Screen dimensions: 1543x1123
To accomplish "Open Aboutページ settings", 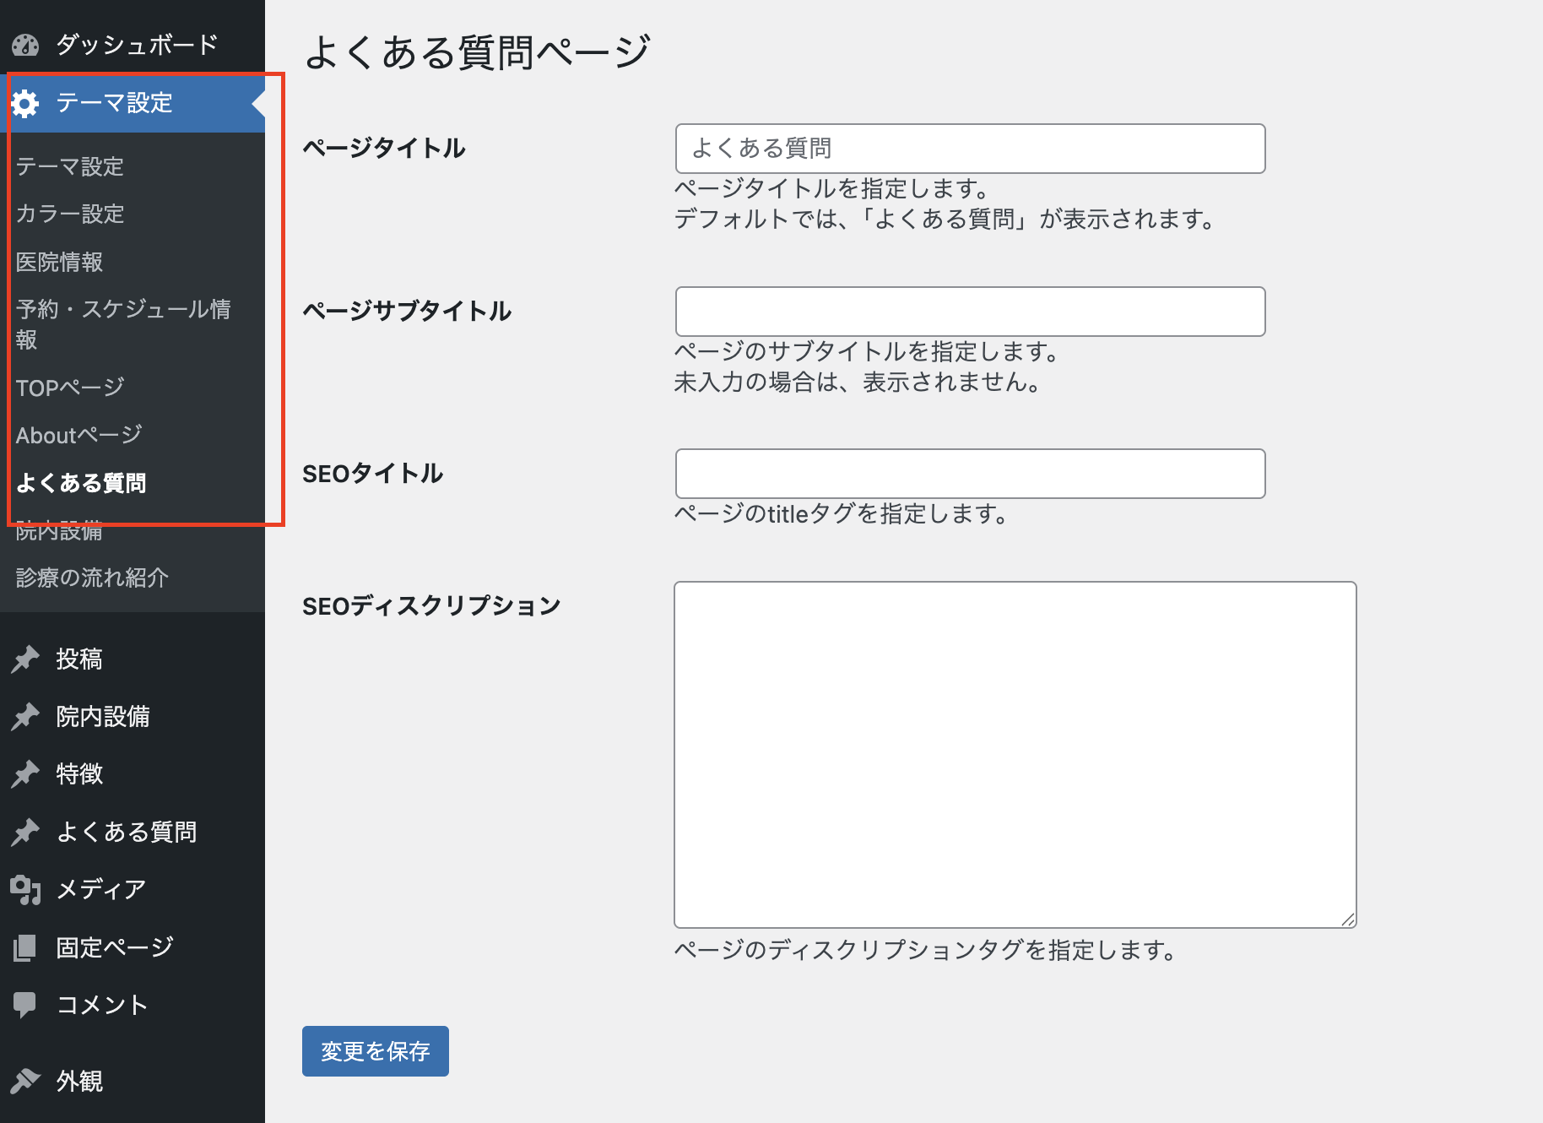I will (x=79, y=436).
